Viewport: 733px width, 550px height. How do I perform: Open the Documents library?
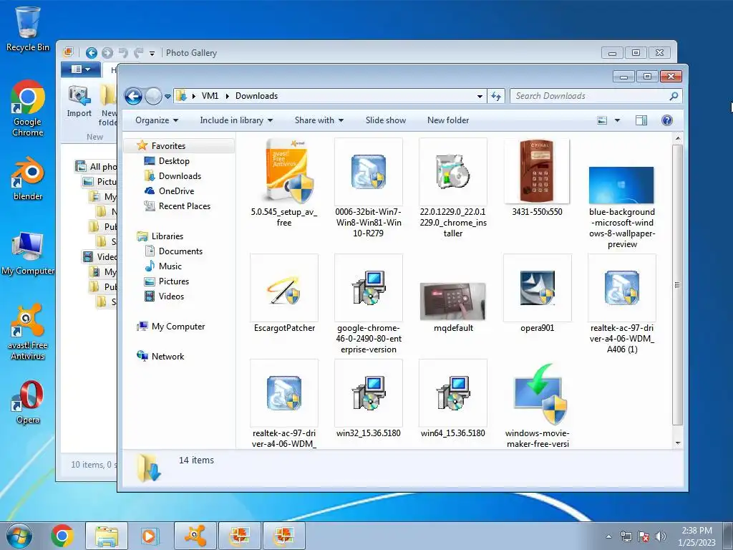pos(173,251)
